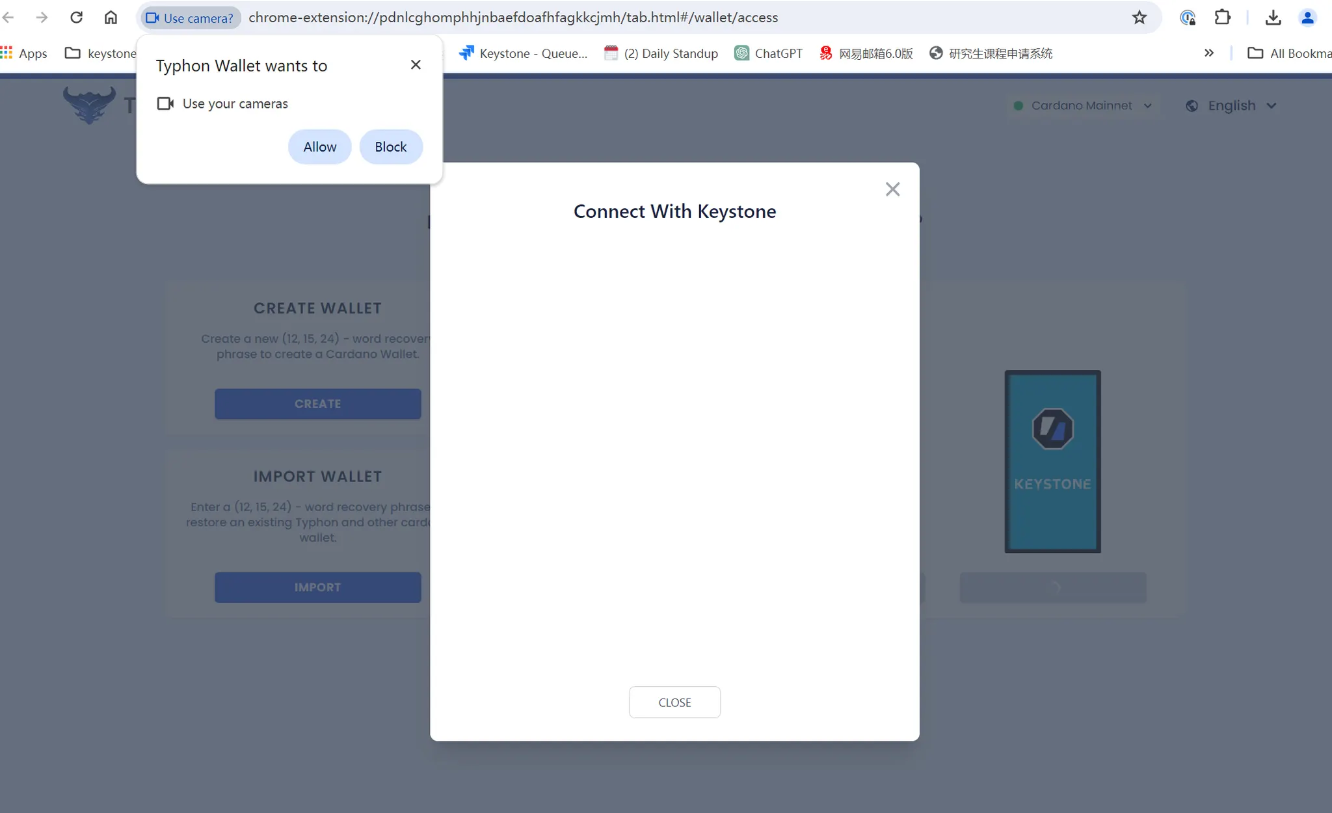1332x813 pixels.
Task: Click the Typhon Wallet logo
Action: [90, 105]
